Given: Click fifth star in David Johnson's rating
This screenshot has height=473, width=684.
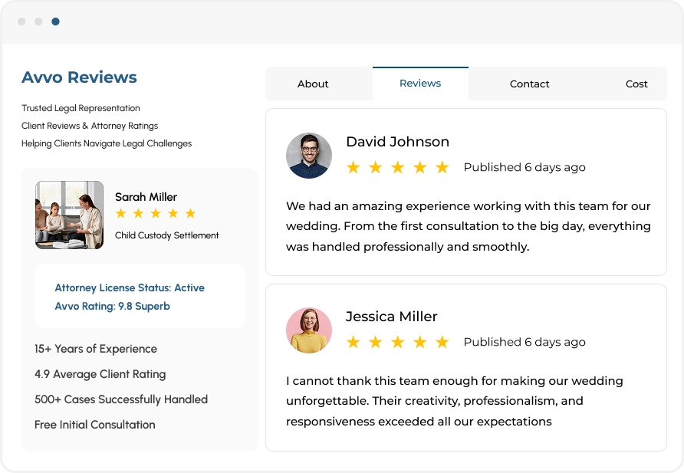Looking at the screenshot, I should (442, 167).
